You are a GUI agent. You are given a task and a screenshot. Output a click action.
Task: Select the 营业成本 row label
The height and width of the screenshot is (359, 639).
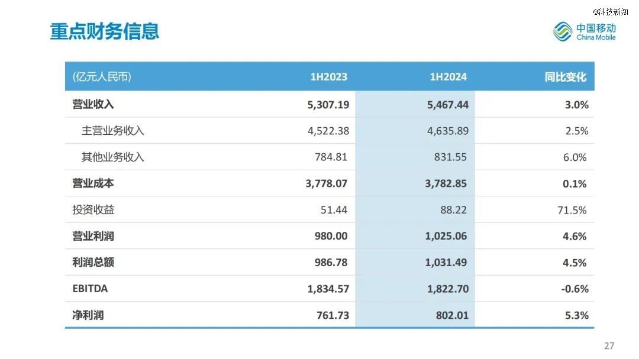(x=93, y=183)
